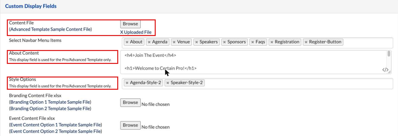Image resolution: width=398 pixels, height=136 pixels.
Task: Open Event Content Option 2 Template Sample File
Action: 55,131
